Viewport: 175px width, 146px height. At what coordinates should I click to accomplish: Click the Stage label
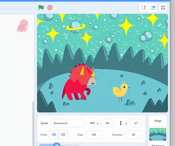click(158, 121)
